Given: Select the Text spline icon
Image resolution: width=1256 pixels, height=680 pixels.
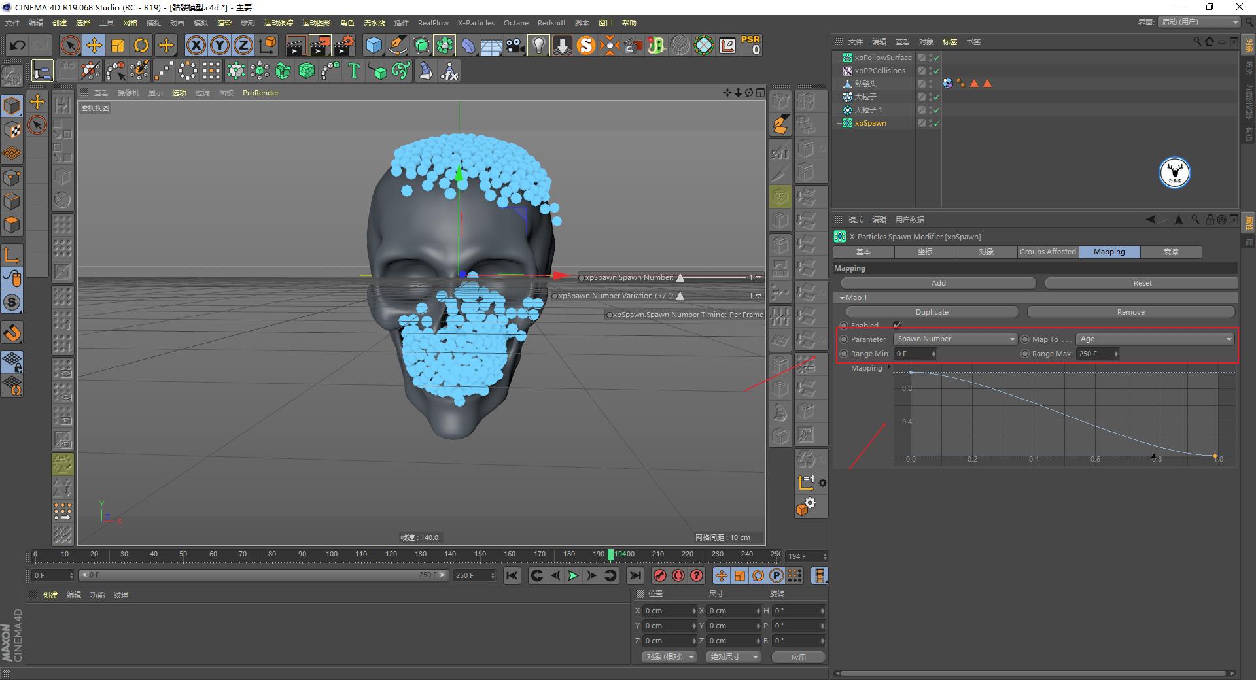Looking at the screenshot, I should 354,71.
